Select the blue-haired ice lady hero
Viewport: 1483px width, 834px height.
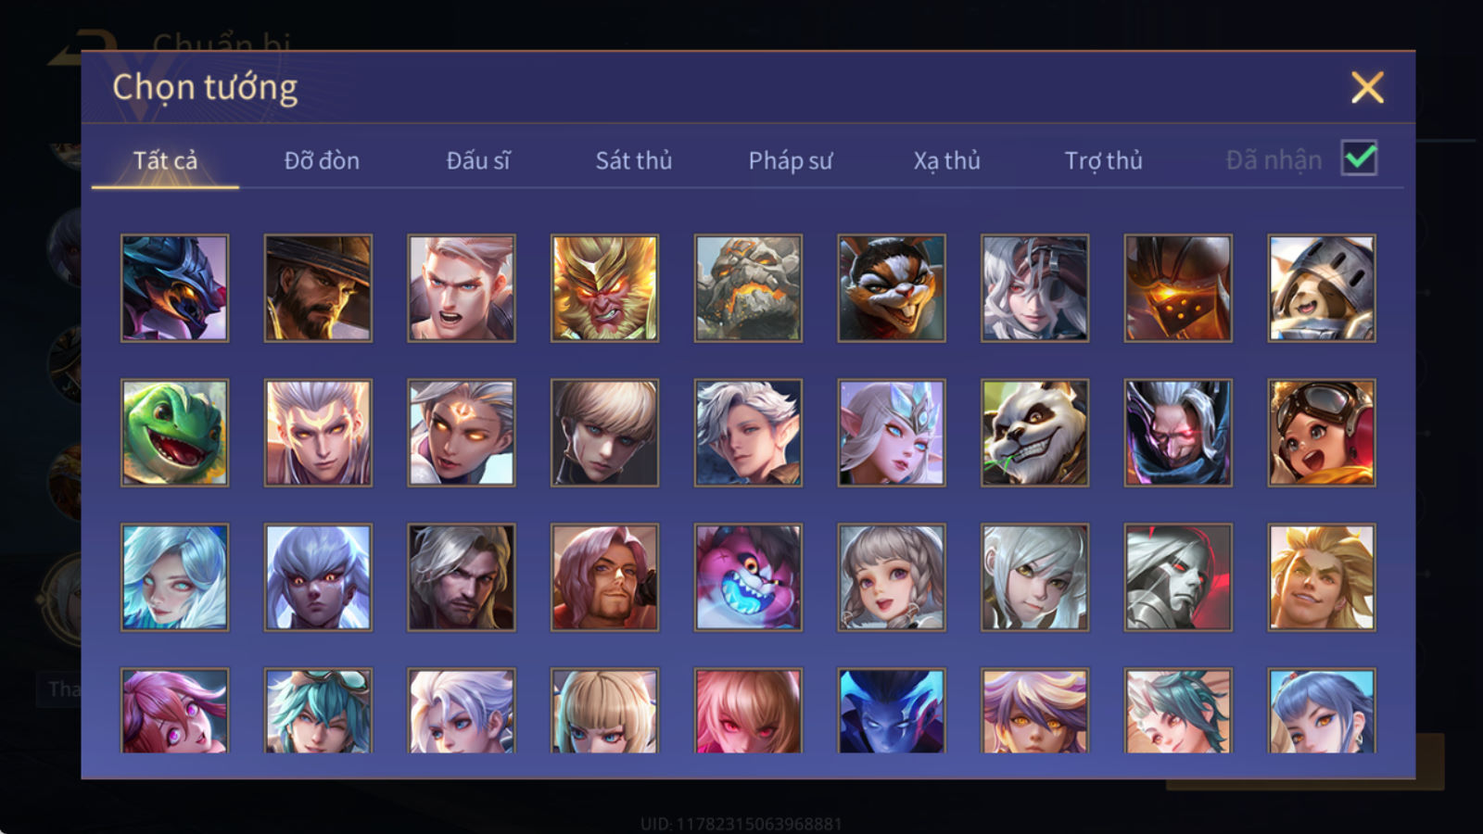pos(174,577)
